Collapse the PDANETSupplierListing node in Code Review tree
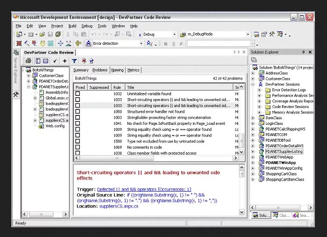Image resolution: width=327 pixels, height=237 pixels. [x=29, y=87]
